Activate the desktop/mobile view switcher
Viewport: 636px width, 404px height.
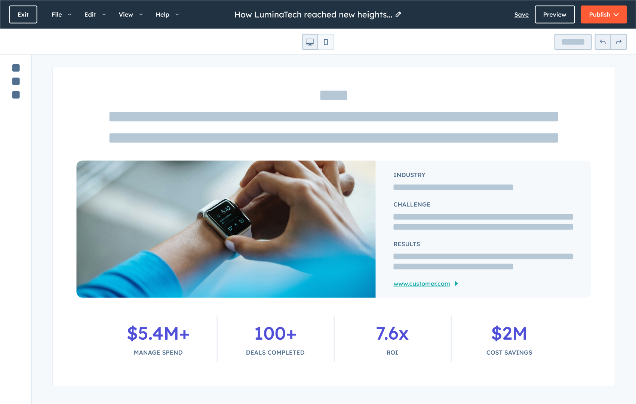coord(317,42)
